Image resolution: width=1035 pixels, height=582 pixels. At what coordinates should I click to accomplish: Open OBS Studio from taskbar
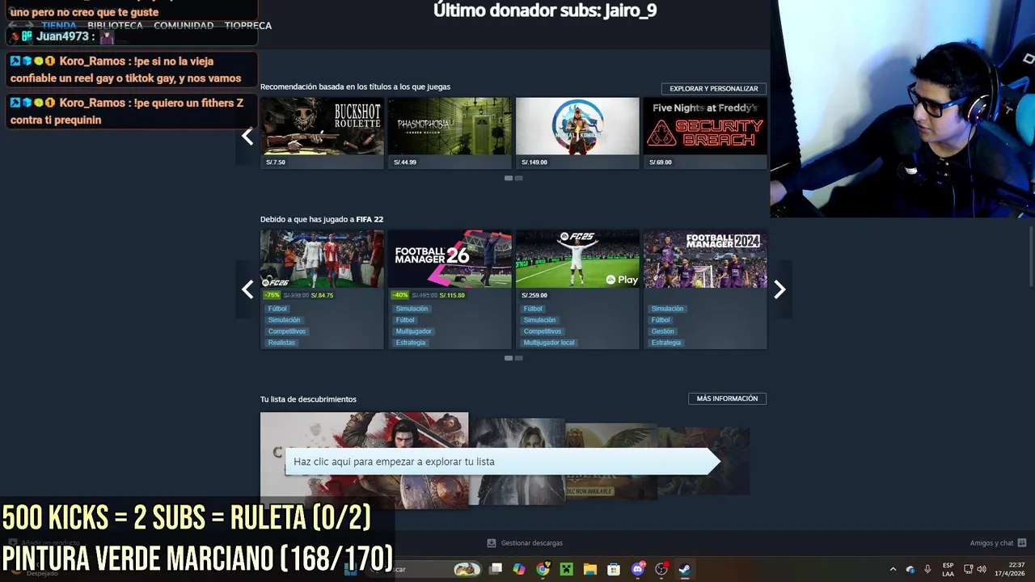coord(661,569)
